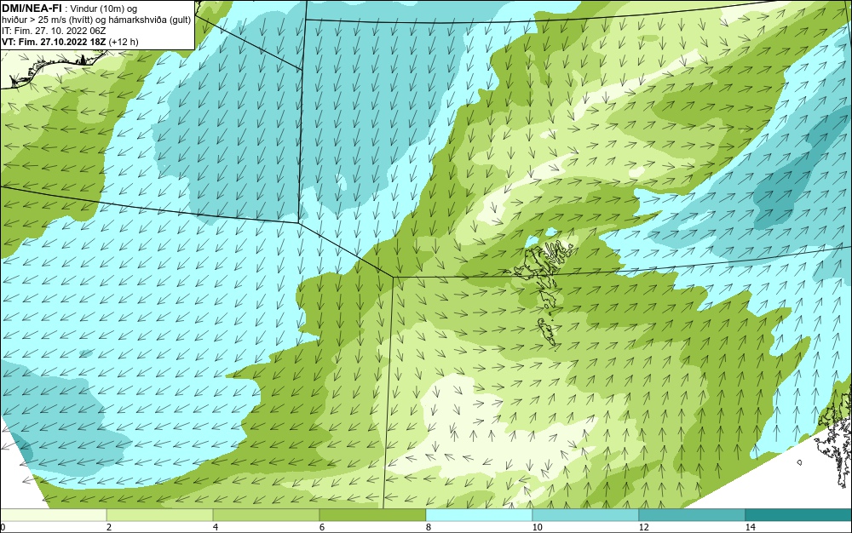
Task: Click the 2–4 m/s light green legend swatch
Action: (160, 515)
